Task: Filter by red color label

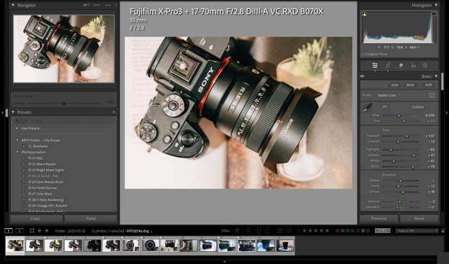Action: click(337, 231)
